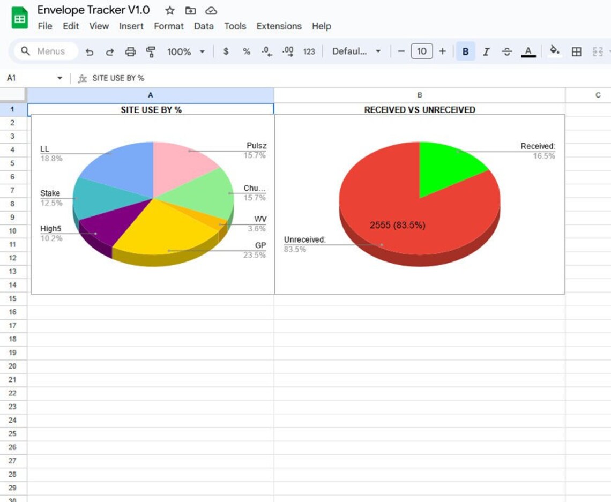Click the undo icon
This screenshot has height=502, width=611.
[x=90, y=51]
